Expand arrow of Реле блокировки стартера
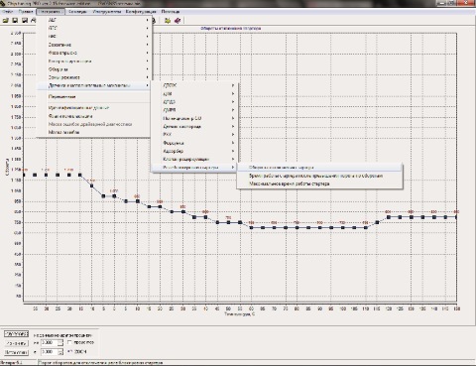476x366 pixels. (x=233, y=168)
